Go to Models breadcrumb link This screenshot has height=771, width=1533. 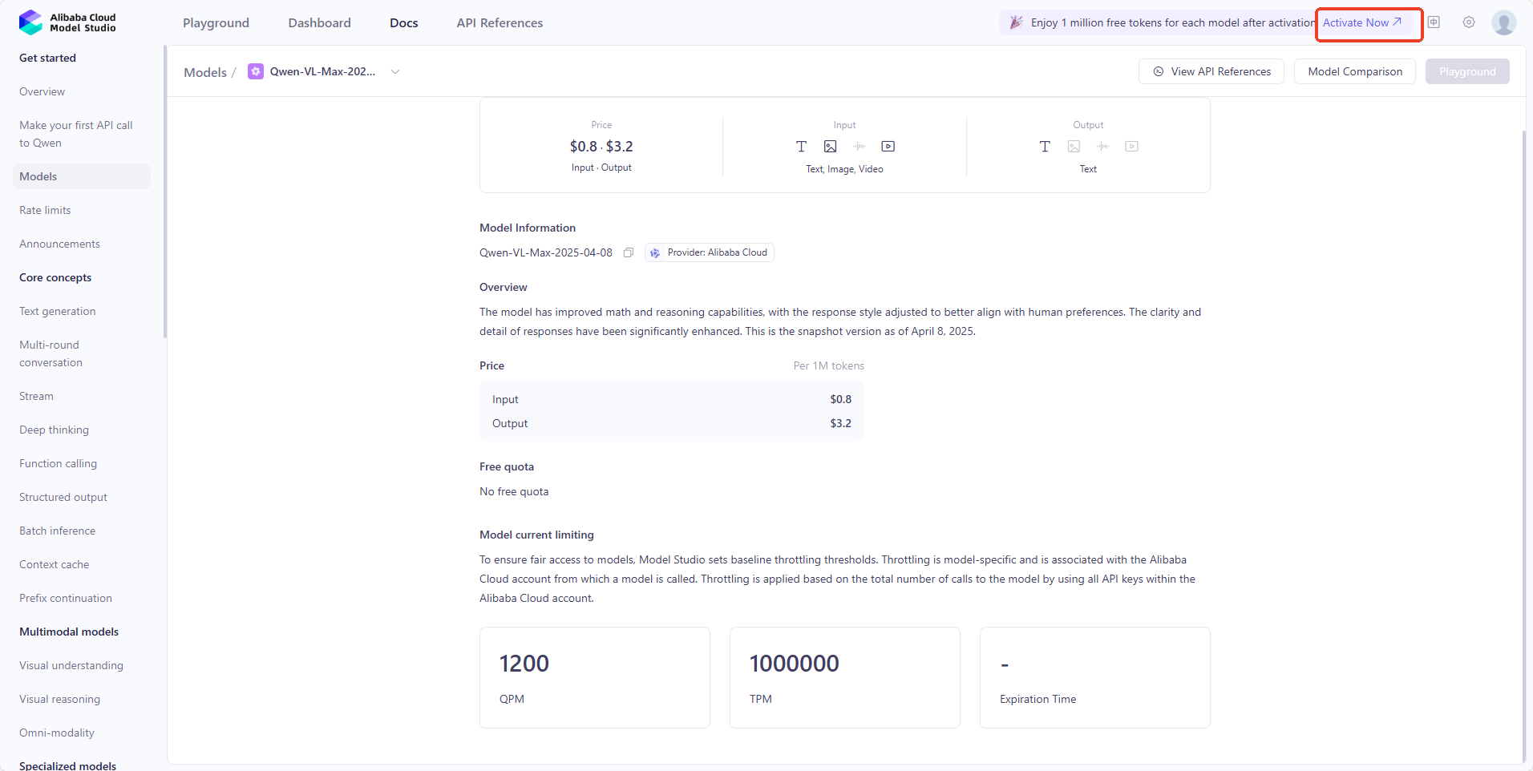(x=205, y=72)
